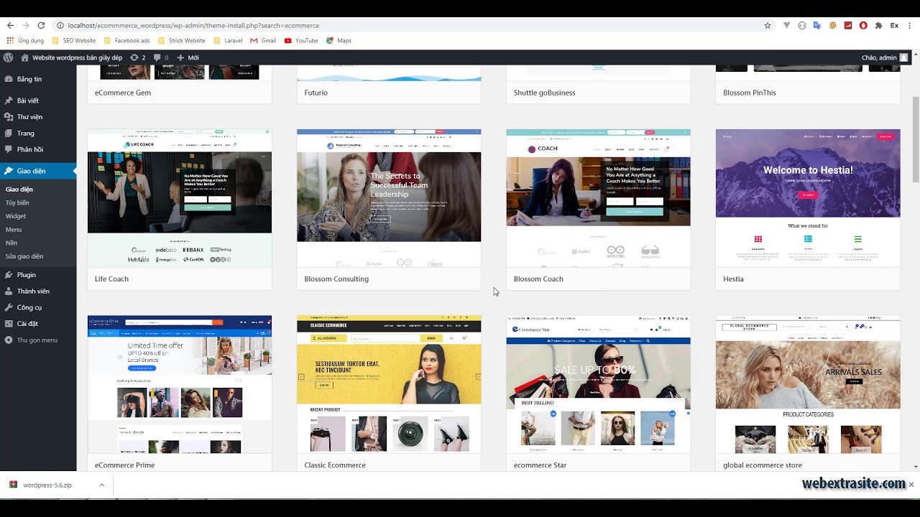Screen dimensions: 920x517
Task: Select the Blossom Consulting theme thumbnail
Action: (389, 198)
